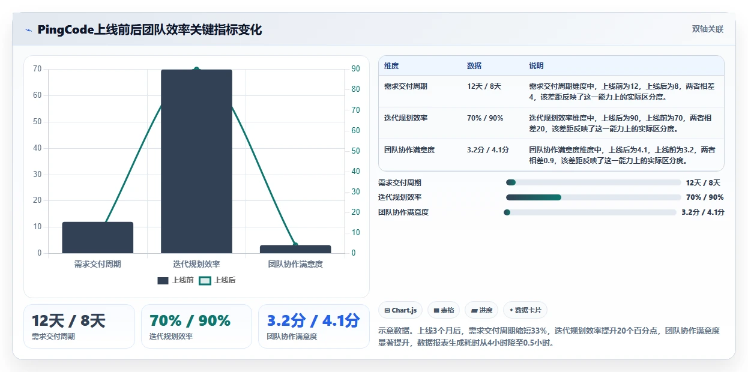Click the short 团队协作满意度 bar in chart
The width and height of the screenshot is (748, 372).
(x=295, y=249)
